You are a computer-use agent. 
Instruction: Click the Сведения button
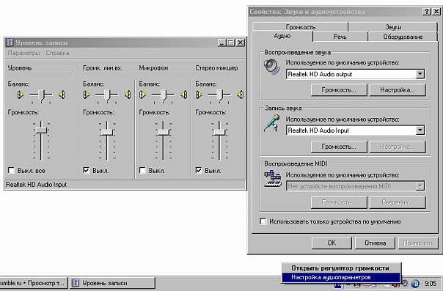(x=398, y=202)
